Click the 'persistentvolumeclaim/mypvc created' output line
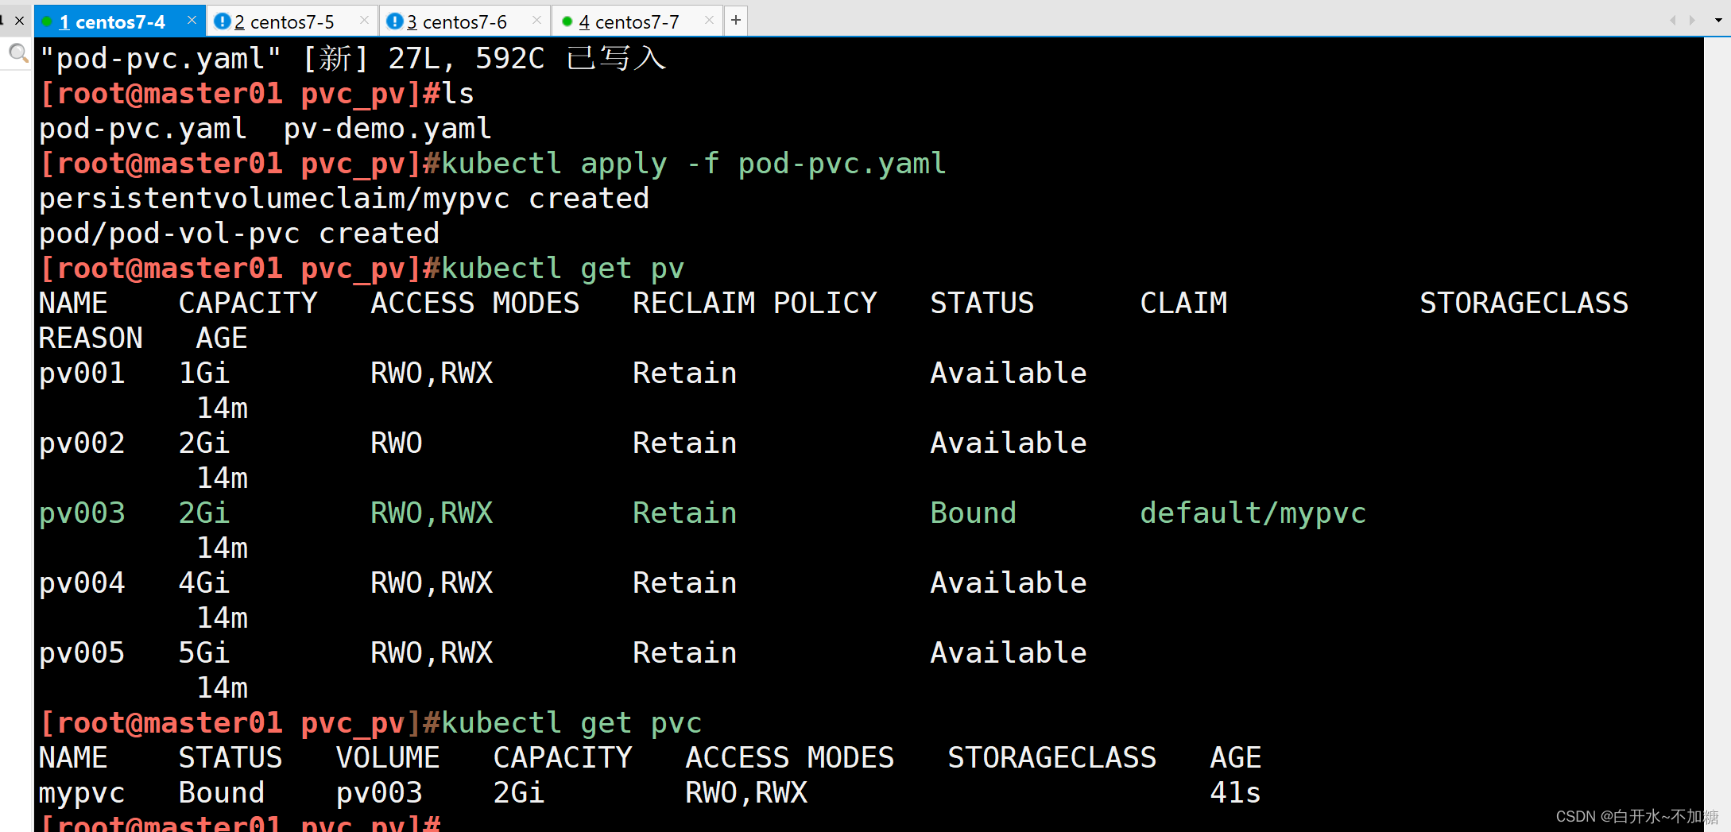Image resolution: width=1731 pixels, height=832 pixels. coord(344,199)
